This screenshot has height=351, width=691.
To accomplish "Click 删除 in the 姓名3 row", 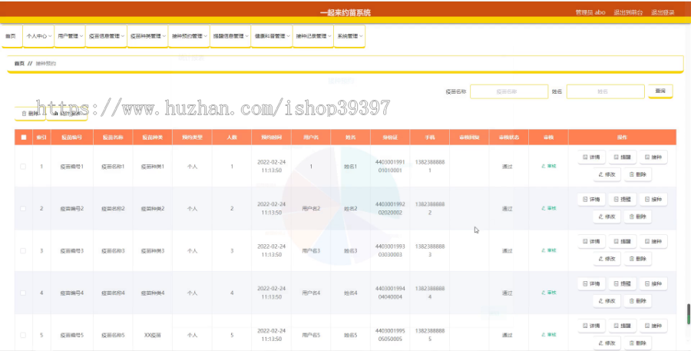I will (x=638, y=259).
